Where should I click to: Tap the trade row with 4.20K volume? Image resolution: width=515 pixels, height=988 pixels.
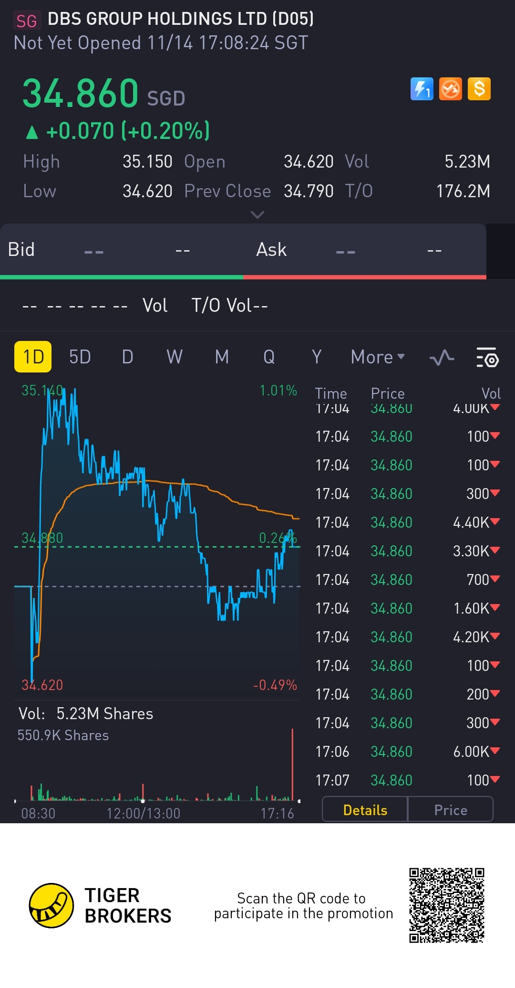point(408,637)
